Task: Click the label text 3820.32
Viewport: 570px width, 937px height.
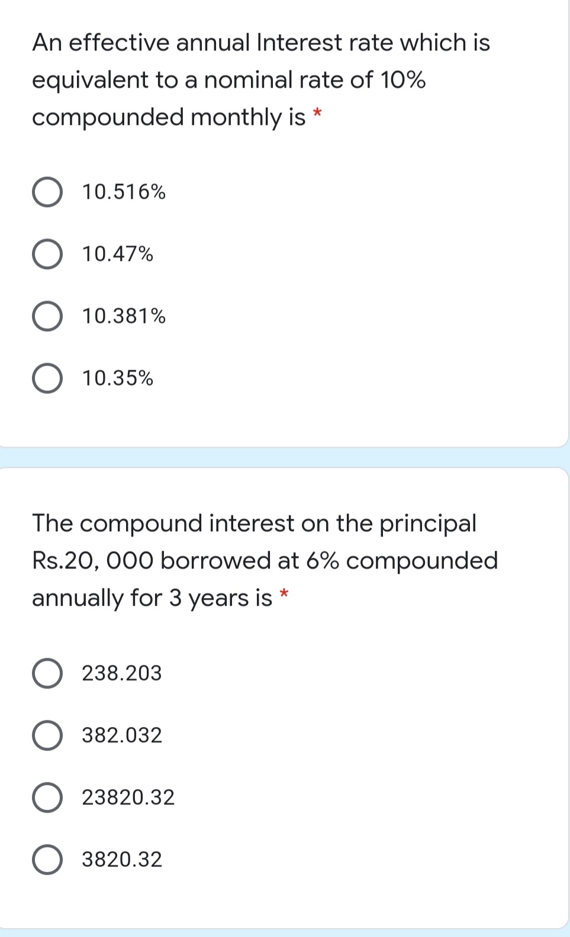Action: [x=123, y=861]
